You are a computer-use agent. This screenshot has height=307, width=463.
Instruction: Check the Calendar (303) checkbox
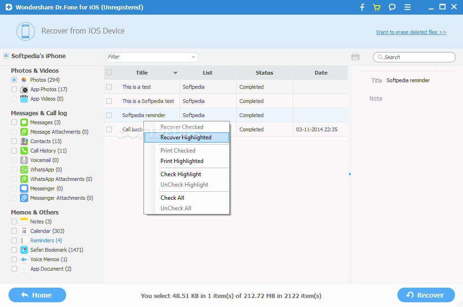click(x=14, y=231)
